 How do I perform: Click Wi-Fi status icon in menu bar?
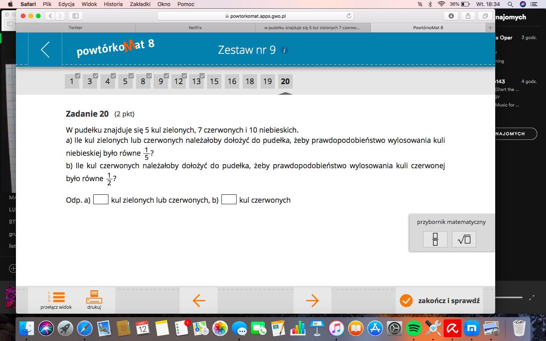(x=441, y=4)
